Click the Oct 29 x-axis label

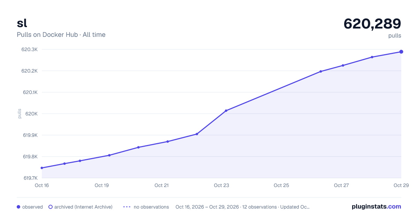coord(401,185)
